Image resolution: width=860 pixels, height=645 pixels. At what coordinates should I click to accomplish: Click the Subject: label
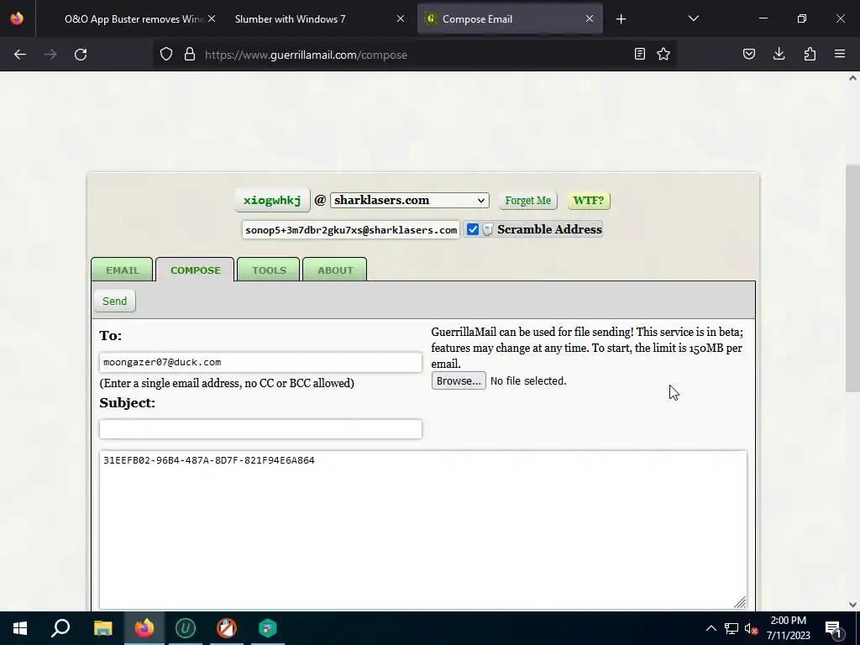[x=128, y=403]
